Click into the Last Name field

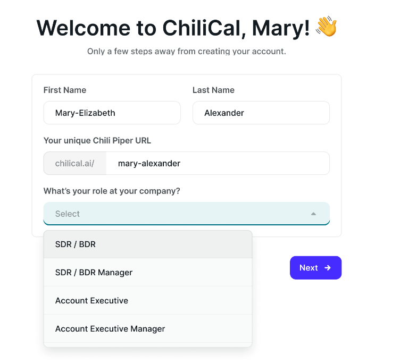tap(261, 113)
